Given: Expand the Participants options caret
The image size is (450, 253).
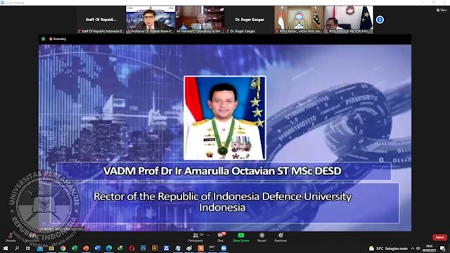Looking at the screenshot, I should (x=208, y=235).
